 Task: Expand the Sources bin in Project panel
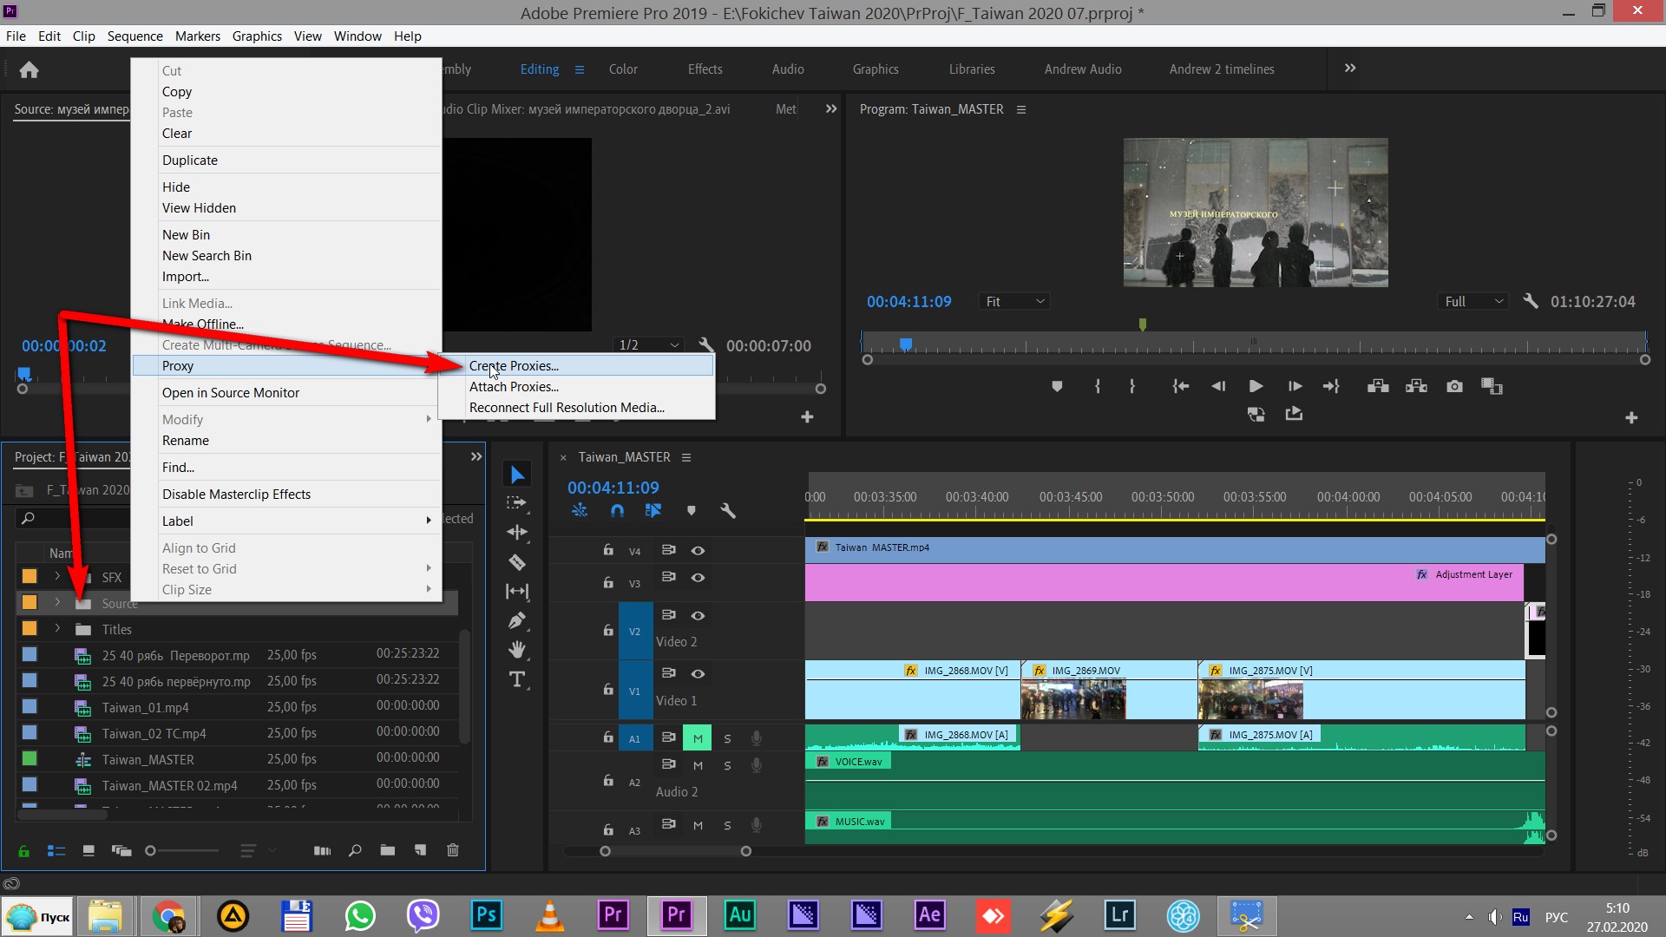[57, 603]
